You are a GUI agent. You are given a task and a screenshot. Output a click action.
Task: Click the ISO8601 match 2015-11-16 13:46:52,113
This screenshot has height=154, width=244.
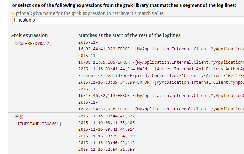pyautogui.click(x=107, y=143)
